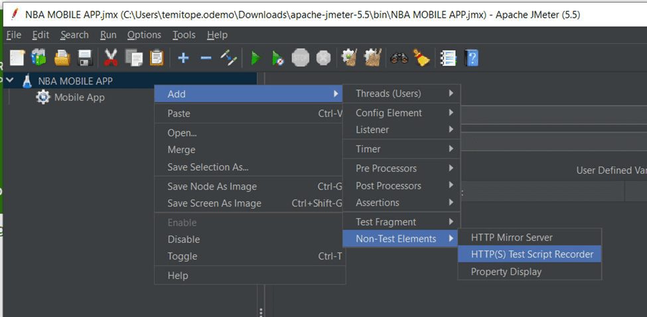Collapse the NBA MOBILE APP tree node
The height and width of the screenshot is (317, 647).
(10, 80)
